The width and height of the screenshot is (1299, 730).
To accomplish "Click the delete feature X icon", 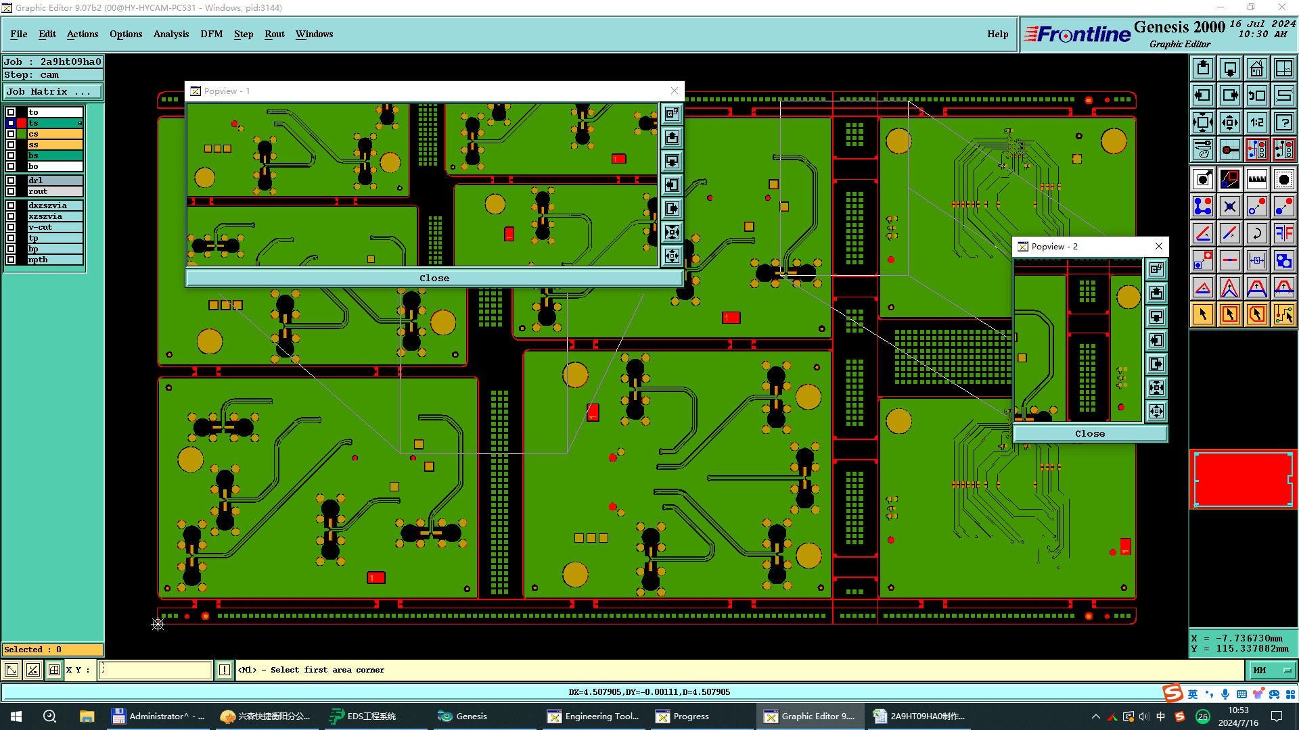I will click(1229, 206).
